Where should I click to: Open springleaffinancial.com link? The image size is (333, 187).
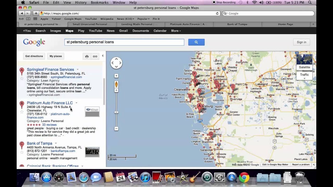(x=66, y=77)
